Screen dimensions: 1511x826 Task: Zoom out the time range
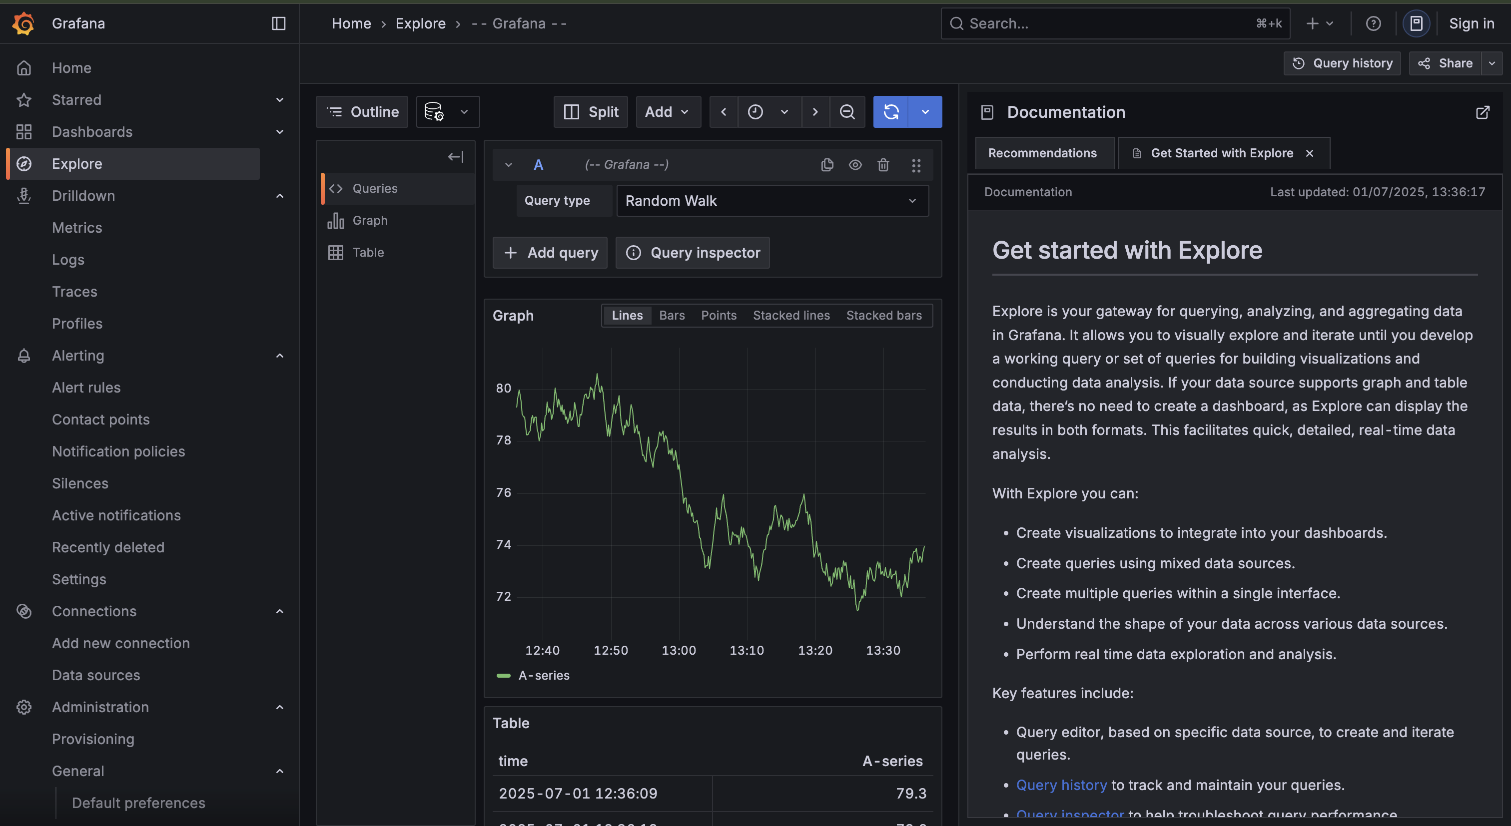847,111
